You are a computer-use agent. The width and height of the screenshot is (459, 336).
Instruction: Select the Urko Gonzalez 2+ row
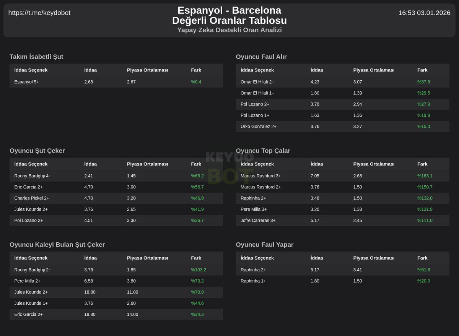(x=343, y=126)
